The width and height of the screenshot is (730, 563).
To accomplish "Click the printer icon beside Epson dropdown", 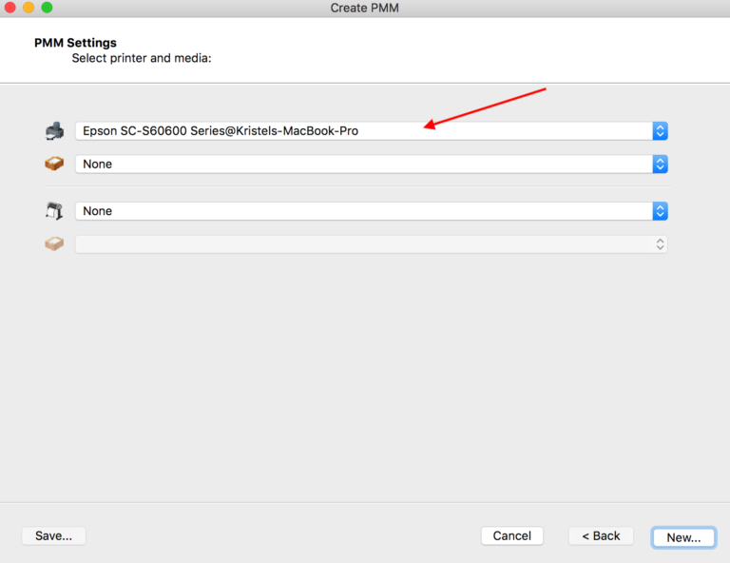I will pos(54,131).
